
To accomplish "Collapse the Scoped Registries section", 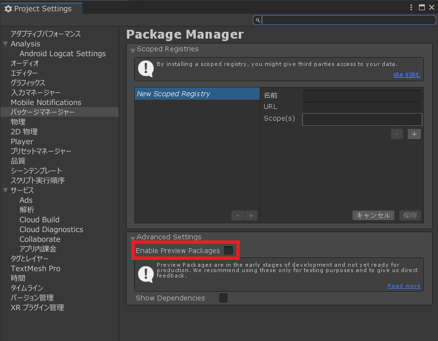I will (133, 51).
